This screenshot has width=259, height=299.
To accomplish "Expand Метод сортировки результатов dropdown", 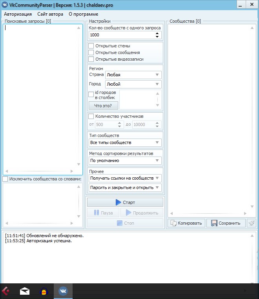I will point(125,160).
